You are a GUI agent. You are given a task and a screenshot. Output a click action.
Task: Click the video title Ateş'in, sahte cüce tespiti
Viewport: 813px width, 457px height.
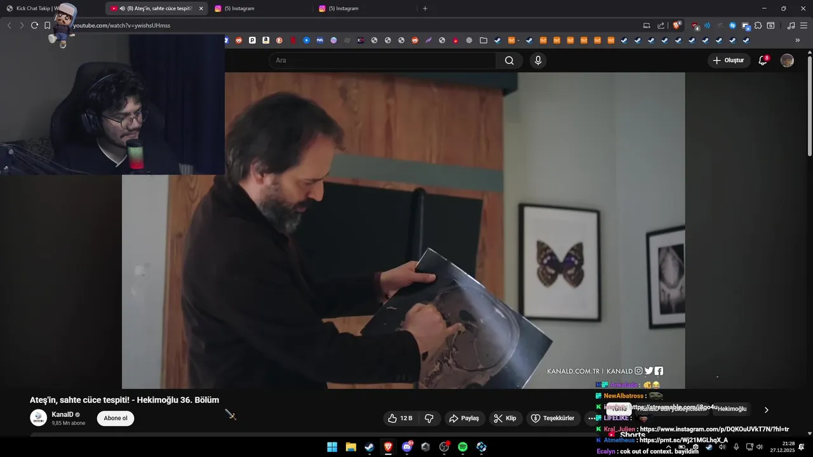click(x=124, y=400)
